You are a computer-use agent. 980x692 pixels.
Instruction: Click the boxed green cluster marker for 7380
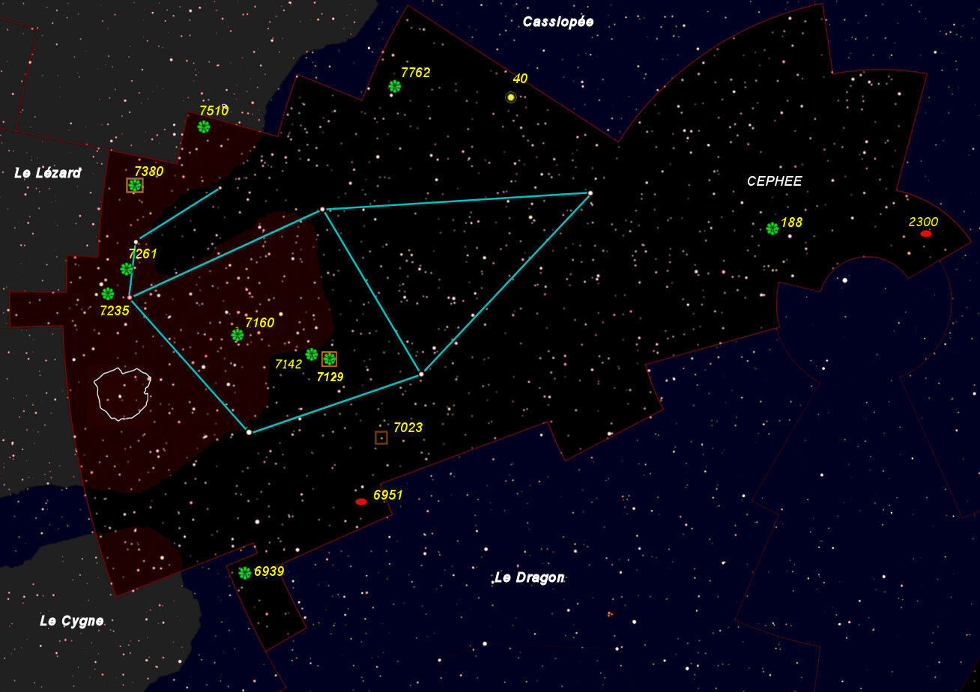click(x=135, y=185)
